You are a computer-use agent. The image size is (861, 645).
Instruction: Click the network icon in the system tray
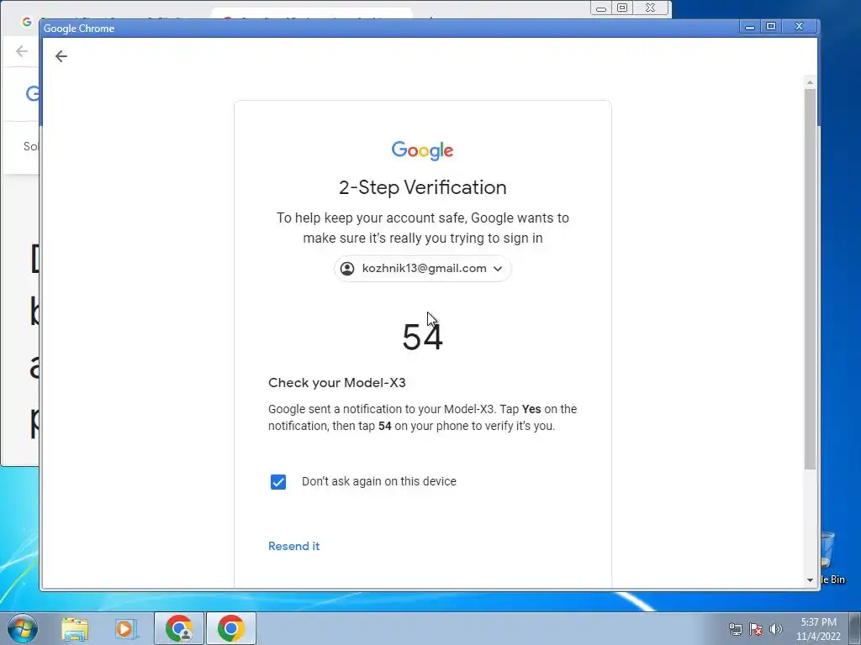(735, 629)
